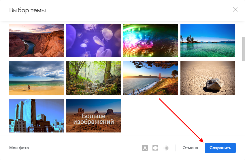Image resolution: width=245 pixels, height=160 pixels.
Task: Open the vignette option icon
Action: (x=155, y=148)
